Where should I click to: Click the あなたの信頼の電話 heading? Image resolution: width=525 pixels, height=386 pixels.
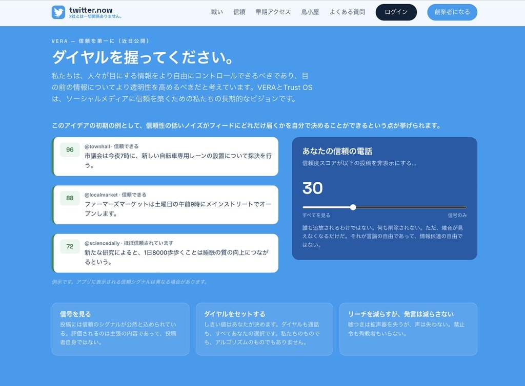(x=337, y=151)
